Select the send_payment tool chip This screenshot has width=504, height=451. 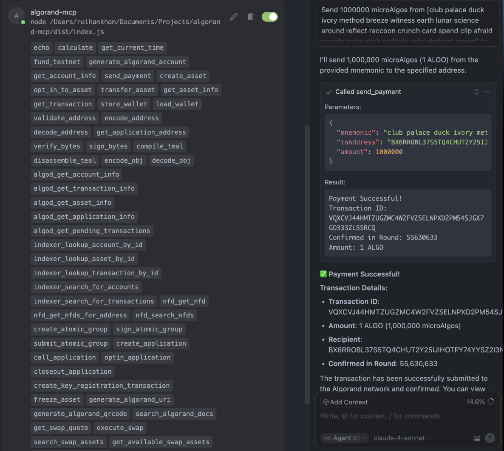tap(127, 76)
